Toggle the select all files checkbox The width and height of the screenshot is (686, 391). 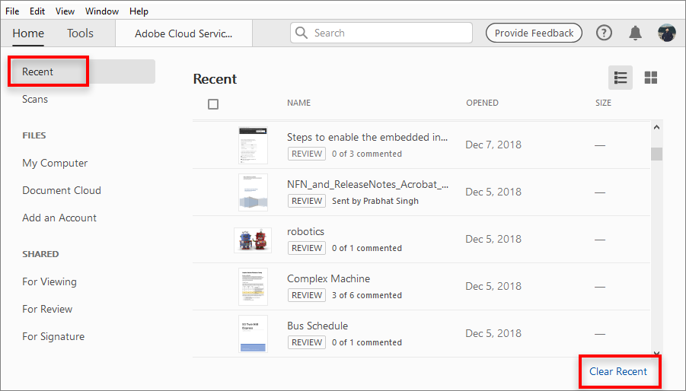(213, 104)
